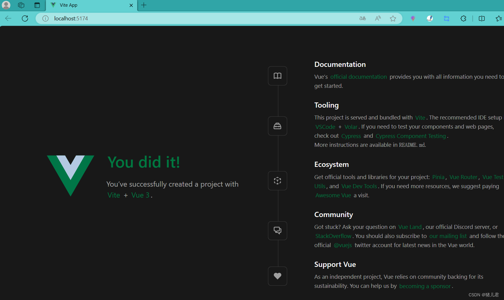Viewport: 504px width, 300px height.
Task: Open the Awesome Vue link
Action: [x=333, y=195]
